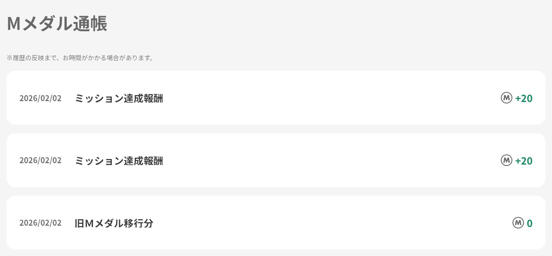
Task: Click the letter M in the page heading
Action: (x=14, y=24)
